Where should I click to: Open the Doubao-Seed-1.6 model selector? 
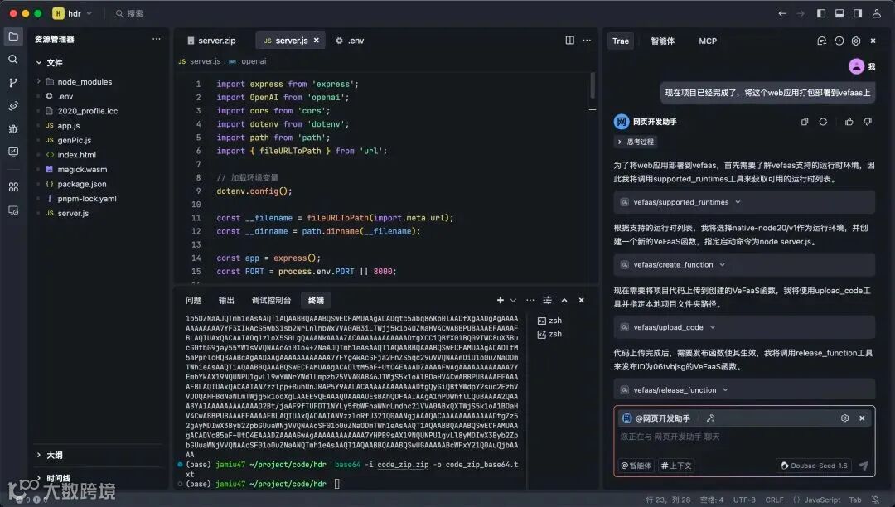814,466
